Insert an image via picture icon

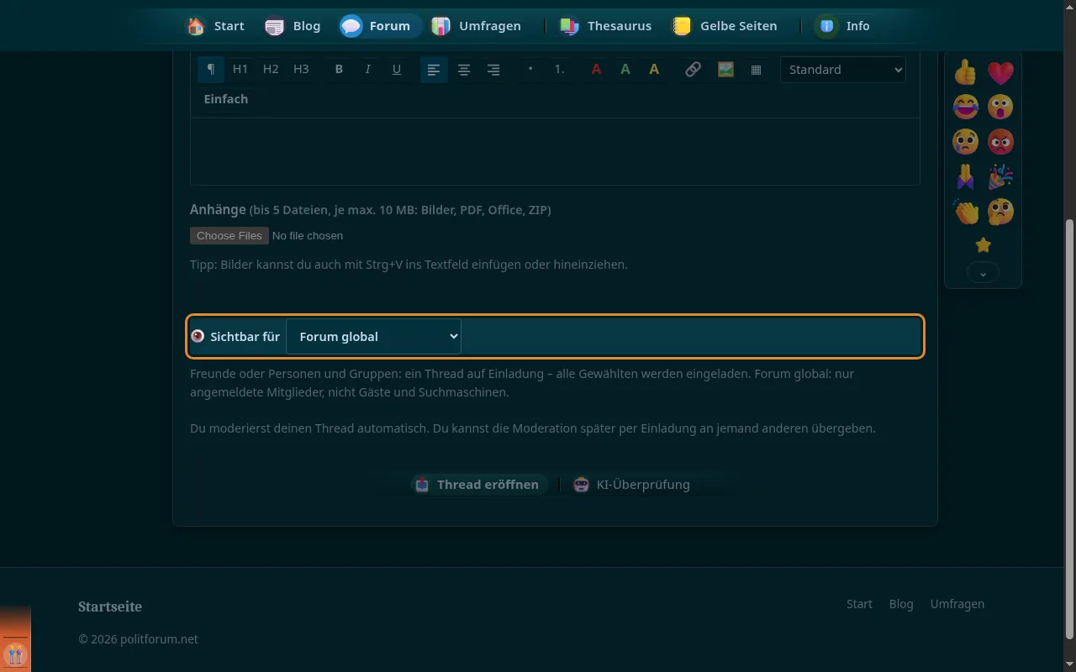[x=725, y=70]
